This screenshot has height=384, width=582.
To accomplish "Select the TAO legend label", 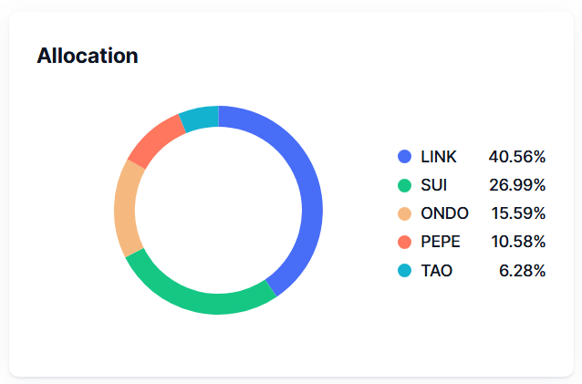I will tap(436, 271).
